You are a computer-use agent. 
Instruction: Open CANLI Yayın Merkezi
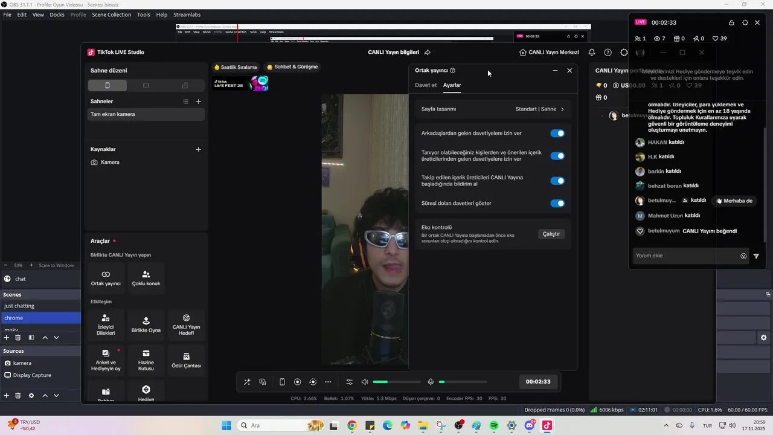coord(549,53)
